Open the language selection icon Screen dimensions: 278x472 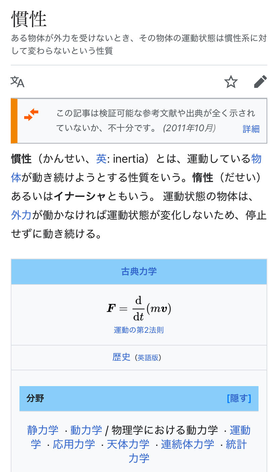[x=17, y=82]
